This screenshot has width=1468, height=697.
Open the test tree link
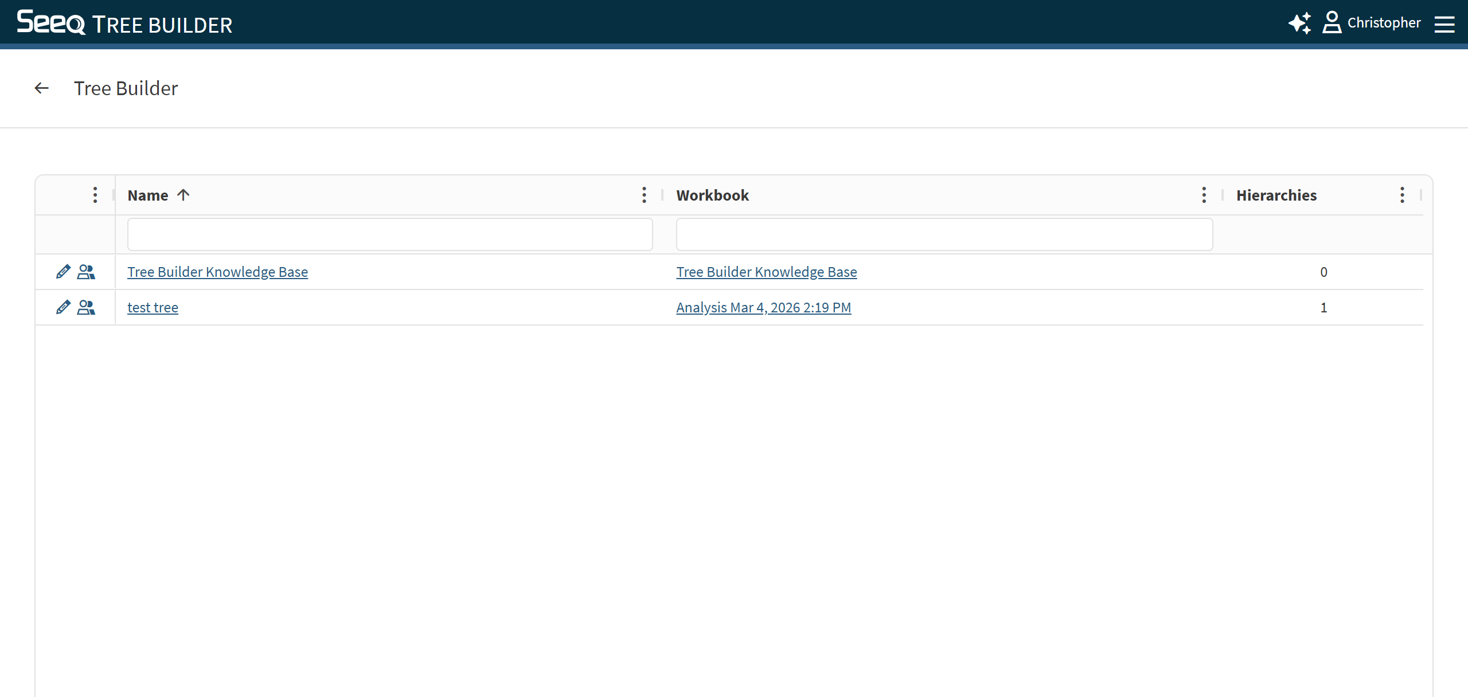(153, 308)
